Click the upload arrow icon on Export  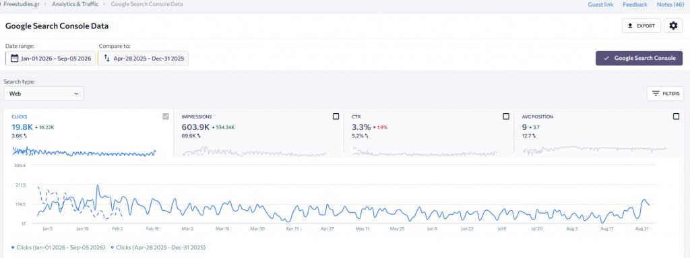tap(630, 26)
